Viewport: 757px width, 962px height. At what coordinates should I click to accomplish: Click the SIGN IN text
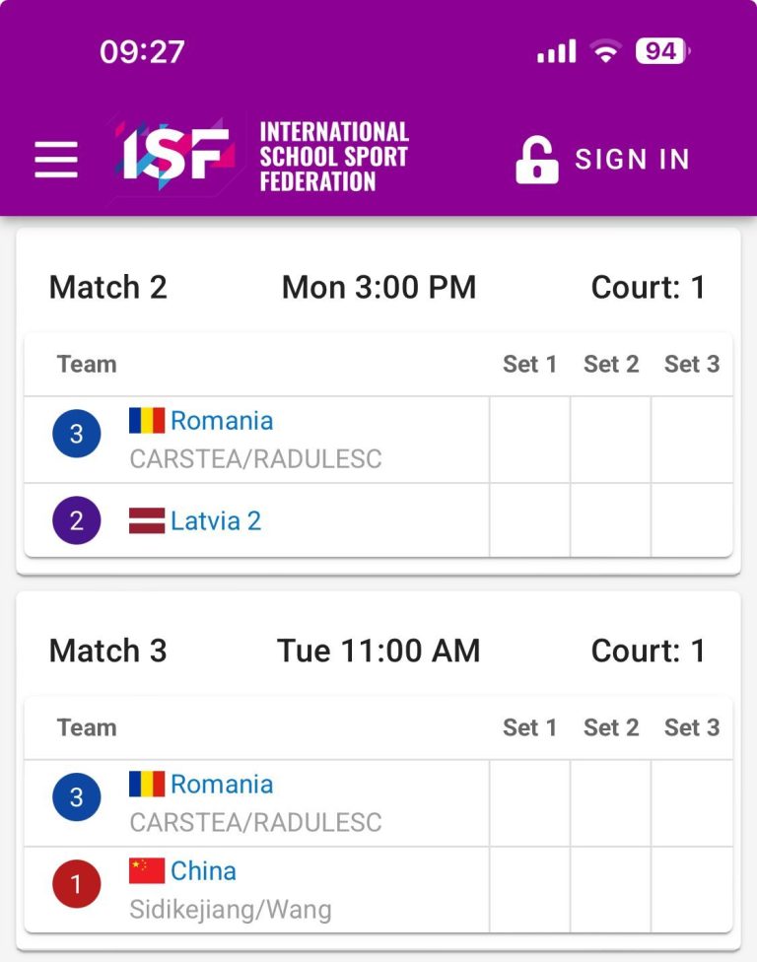click(x=632, y=160)
